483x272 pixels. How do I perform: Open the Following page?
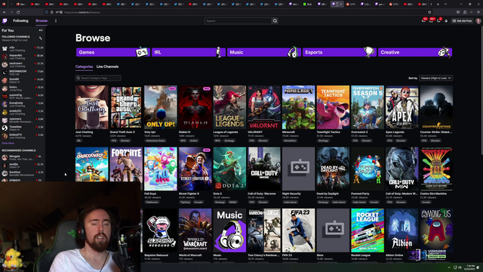[20, 20]
